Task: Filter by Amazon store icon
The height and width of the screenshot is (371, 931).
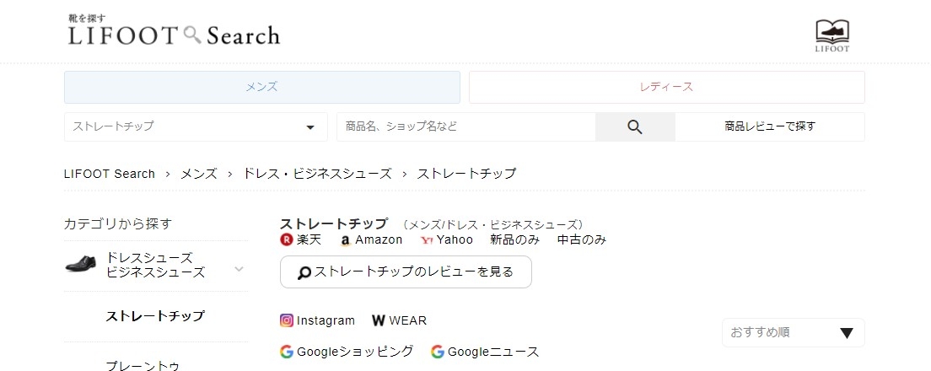Action: pyautogui.click(x=346, y=239)
